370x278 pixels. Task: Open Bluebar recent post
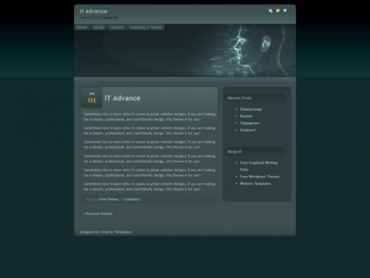[246, 116]
